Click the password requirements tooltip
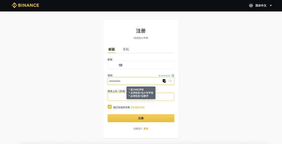Viewport: 282px width, 144px height. [141, 93]
